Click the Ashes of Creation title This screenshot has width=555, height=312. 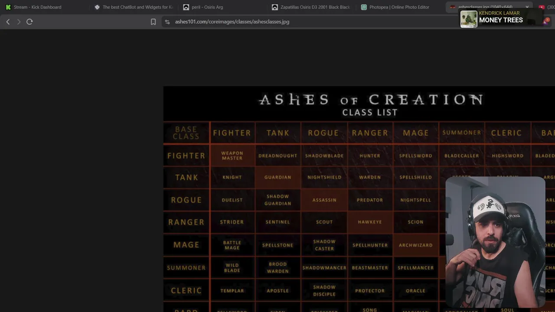370,100
